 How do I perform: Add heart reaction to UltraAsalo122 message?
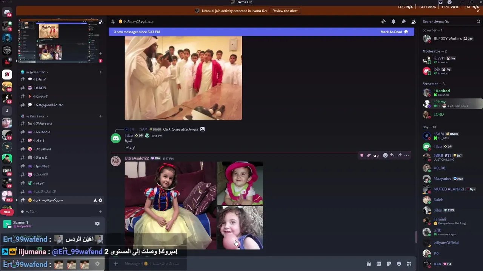[x=361, y=155]
